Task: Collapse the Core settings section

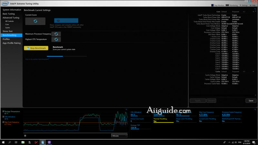Action: [x=253, y=12]
